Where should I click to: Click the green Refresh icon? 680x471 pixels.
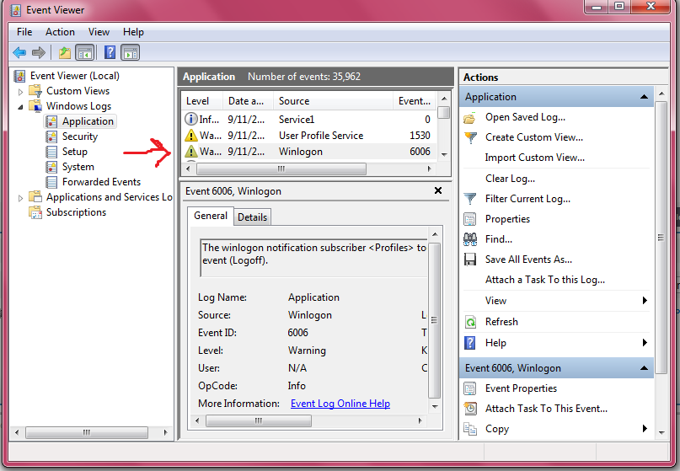coord(470,322)
